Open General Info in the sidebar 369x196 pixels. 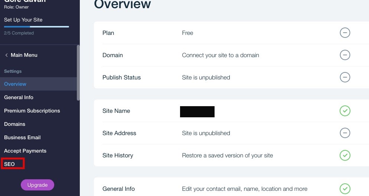(19, 97)
